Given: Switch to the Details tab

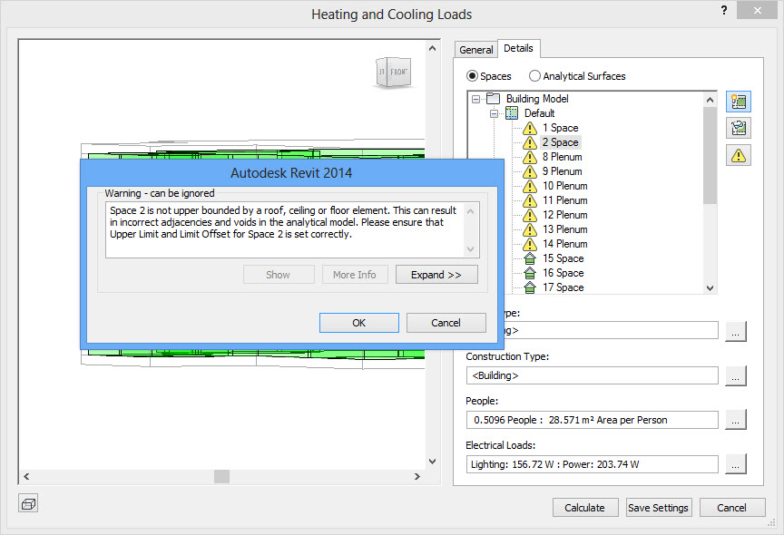Looking at the screenshot, I should [518, 48].
